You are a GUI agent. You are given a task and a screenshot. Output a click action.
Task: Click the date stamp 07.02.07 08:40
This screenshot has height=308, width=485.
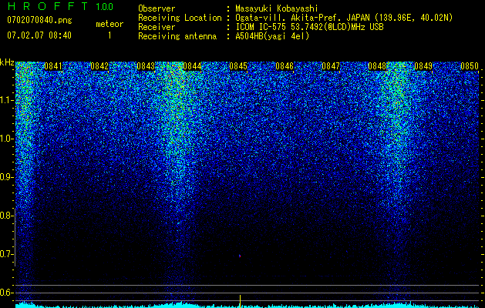click(39, 35)
